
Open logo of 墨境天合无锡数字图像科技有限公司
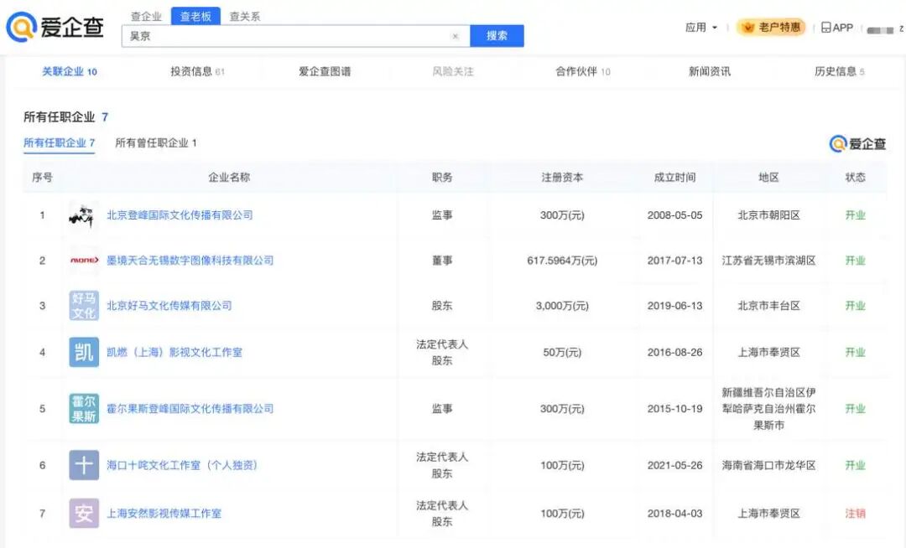84,260
